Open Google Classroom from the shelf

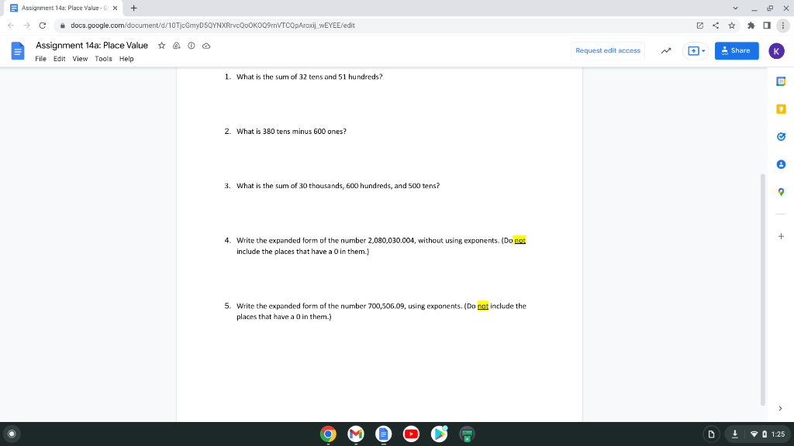click(x=467, y=434)
